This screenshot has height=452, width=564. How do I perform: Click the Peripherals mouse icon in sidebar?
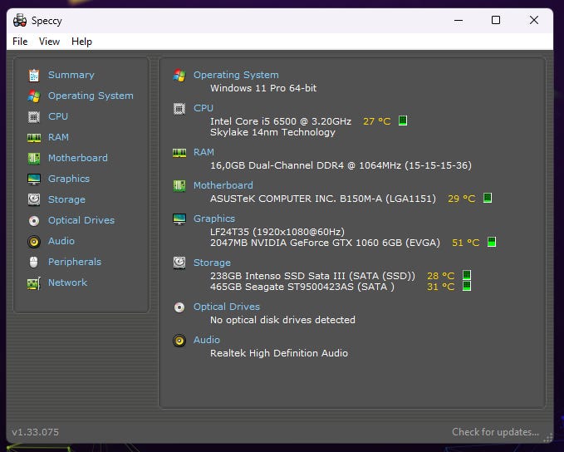pos(34,262)
